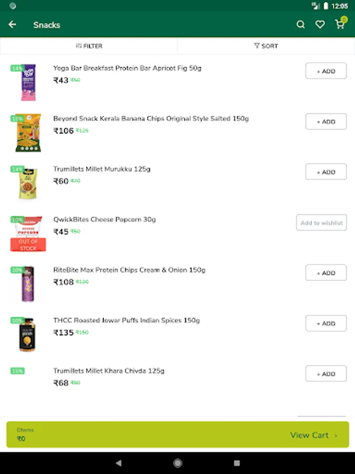Open Yoga Bar product thumbnail
The height and width of the screenshot is (474, 355).
pyautogui.click(x=28, y=84)
